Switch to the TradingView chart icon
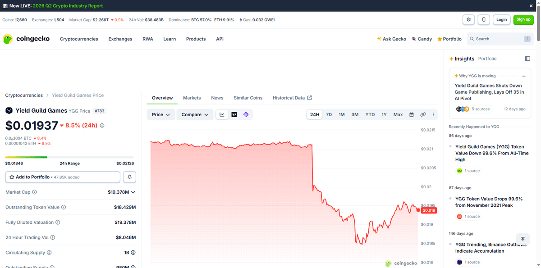 coord(234,115)
